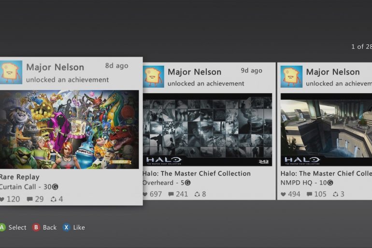Click the share icon showing 4 shares
This screenshot has height=248, width=372.
(54, 199)
